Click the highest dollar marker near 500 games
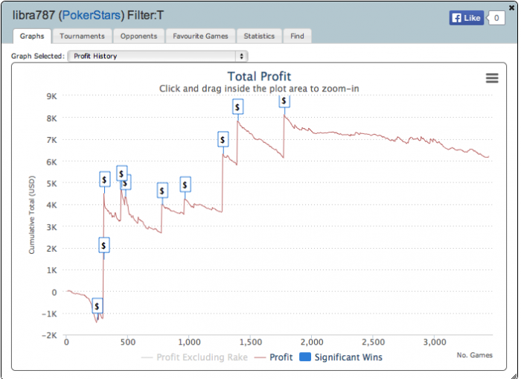The image size is (521, 379). 121,173
